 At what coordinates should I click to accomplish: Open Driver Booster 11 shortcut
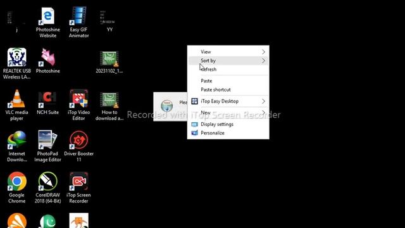tap(78, 146)
